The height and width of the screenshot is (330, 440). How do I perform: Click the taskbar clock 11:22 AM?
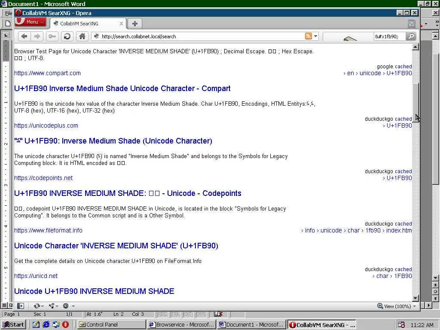pos(422,325)
